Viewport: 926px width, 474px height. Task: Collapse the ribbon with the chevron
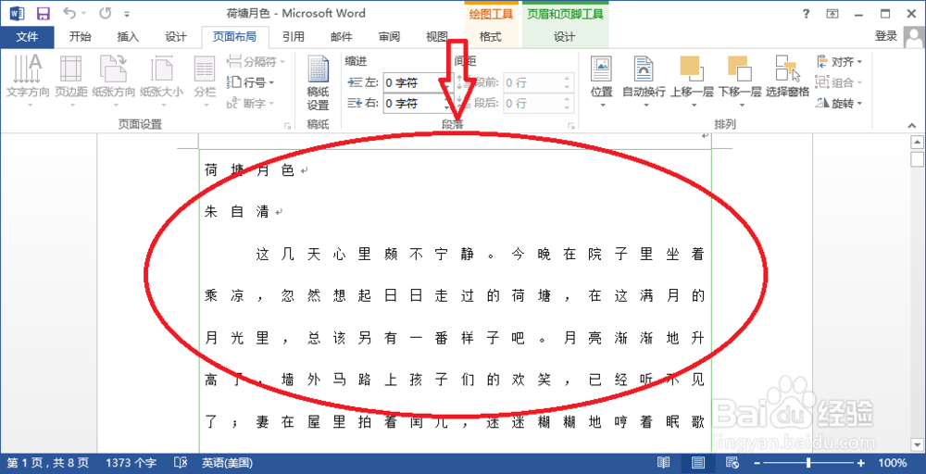[911, 126]
